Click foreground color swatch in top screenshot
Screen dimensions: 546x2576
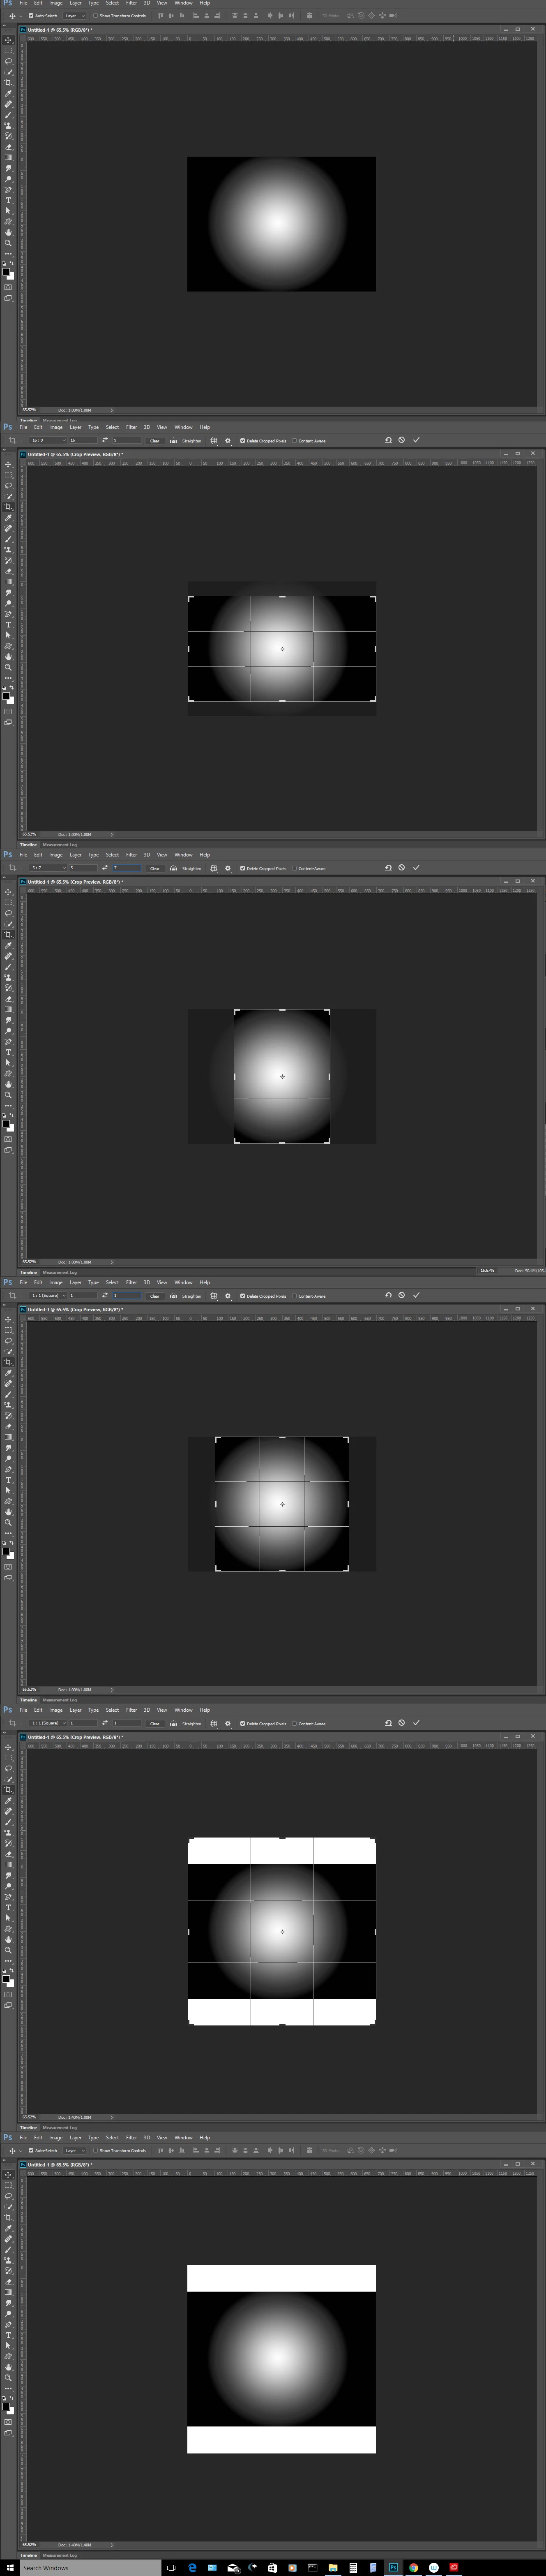coord(6,272)
